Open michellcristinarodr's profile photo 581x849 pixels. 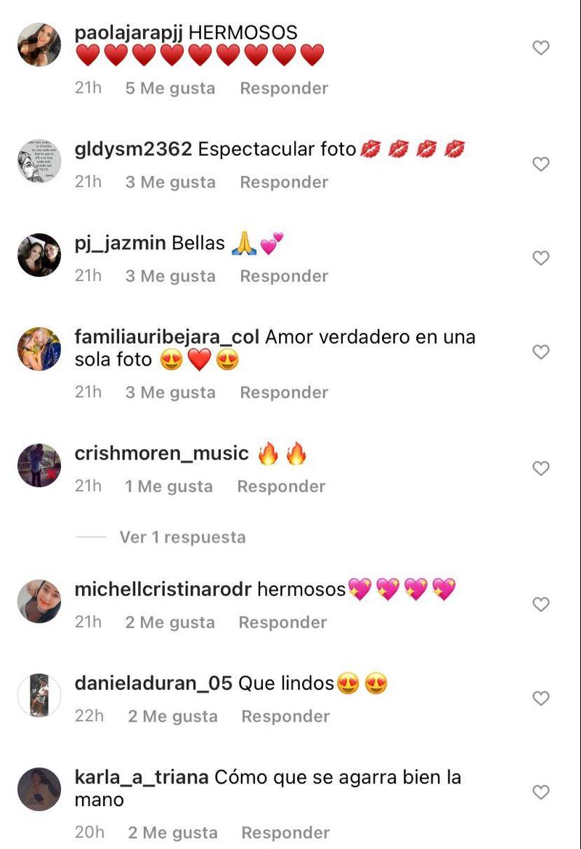39,602
